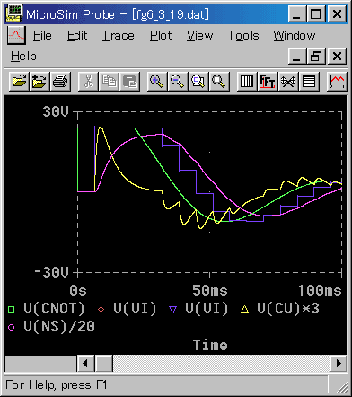Click the Zoom Out magnifier icon
The height and width of the screenshot is (397, 352).
coord(178,82)
